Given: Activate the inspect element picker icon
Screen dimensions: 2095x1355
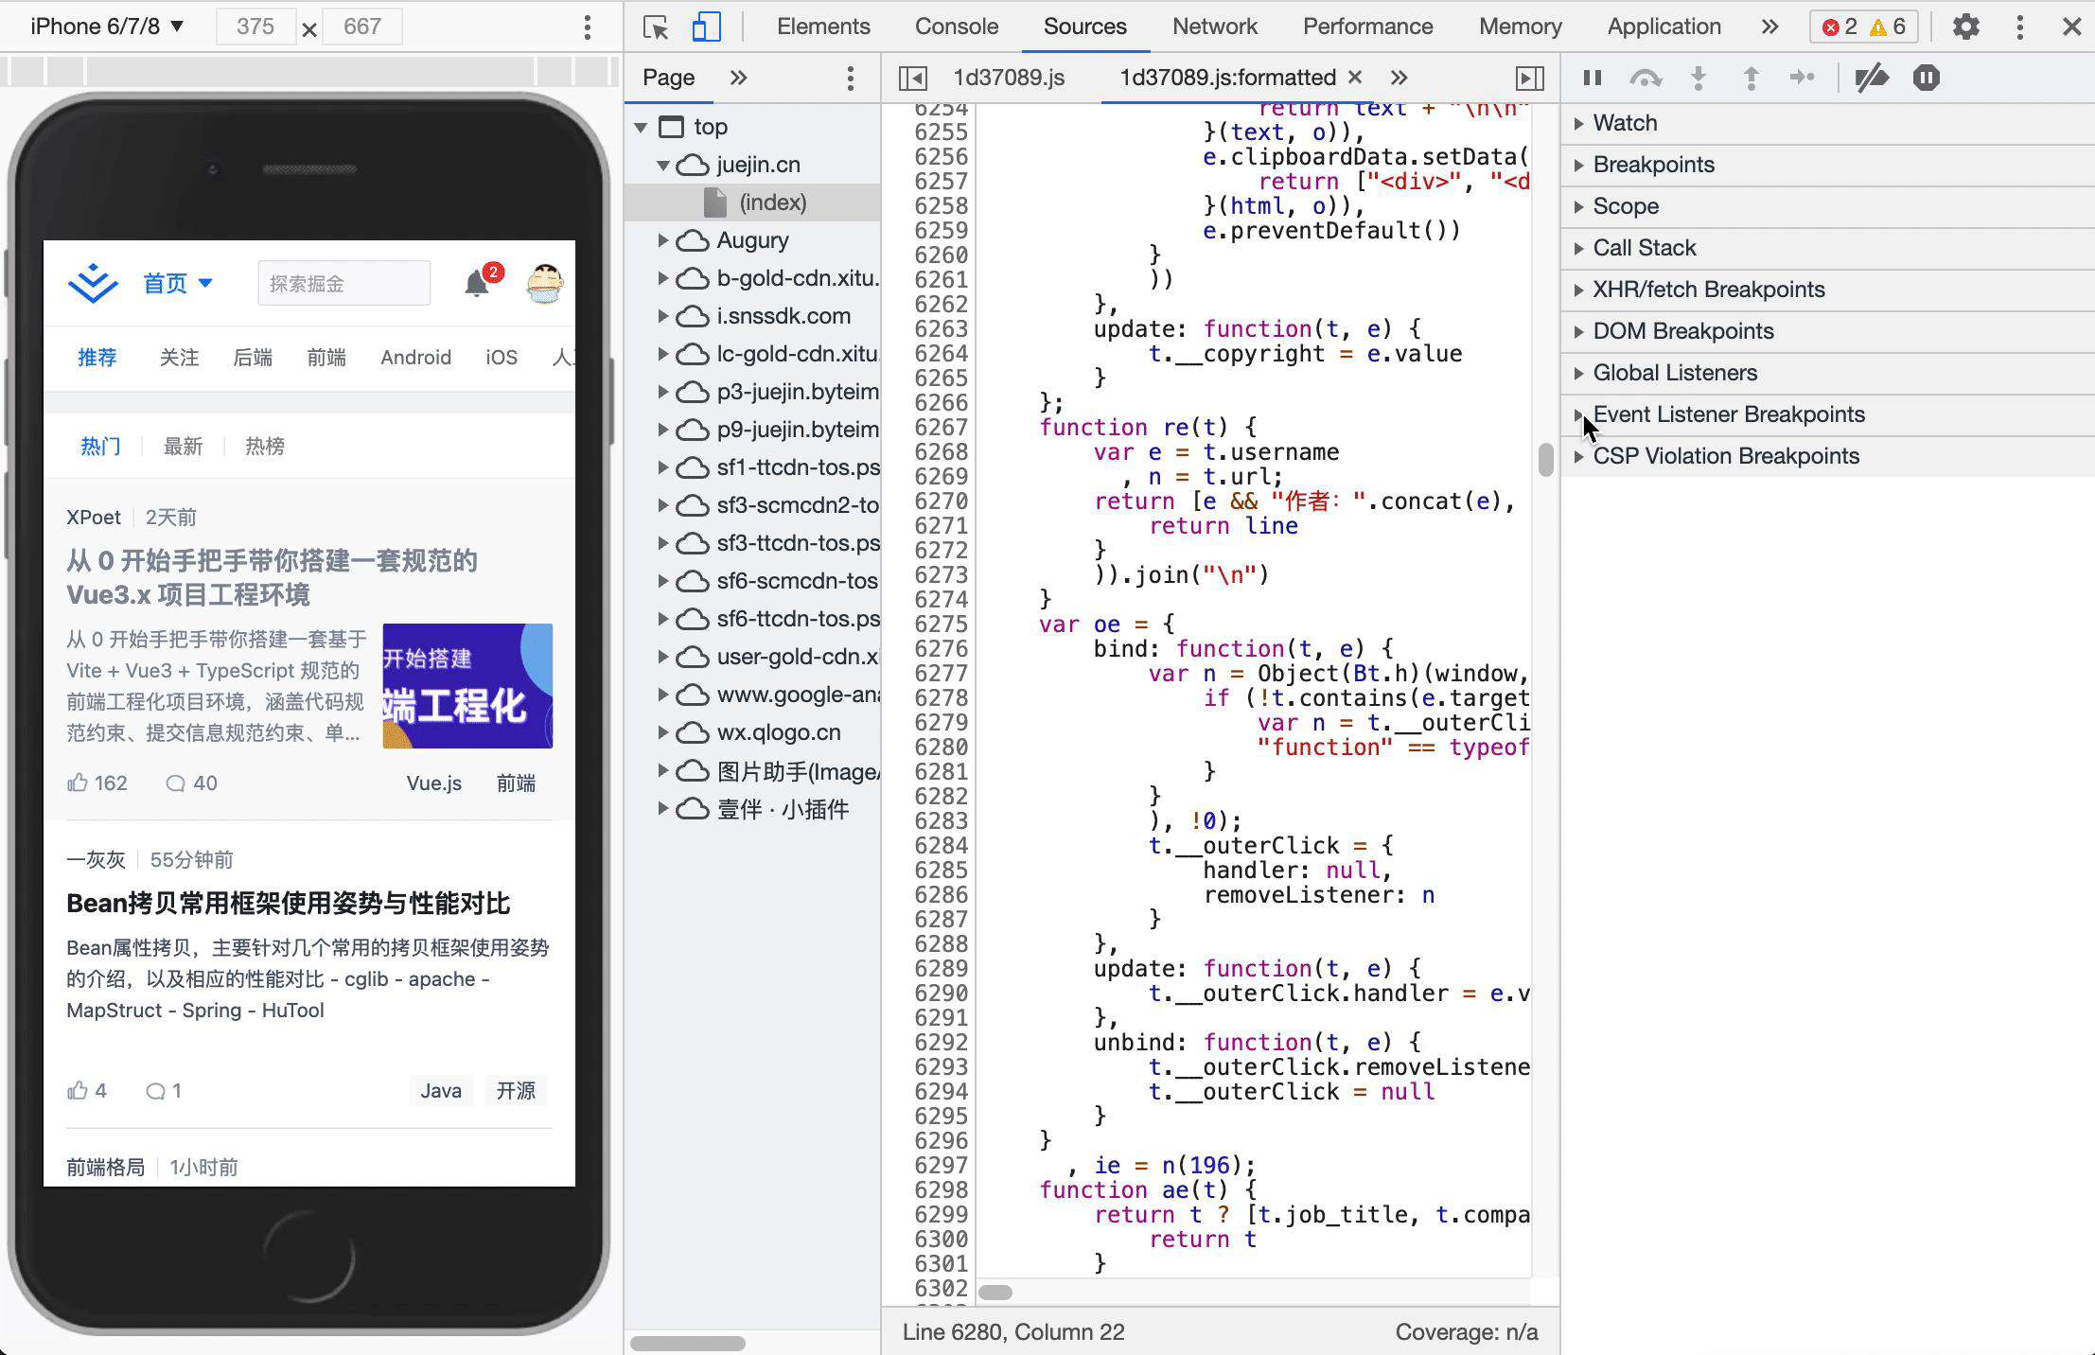Looking at the screenshot, I should coord(656,26).
